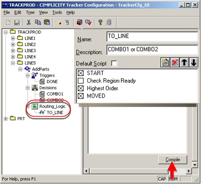The image size is (201, 184).
Task: Move item down with the down arrow button
Action: (x=194, y=62)
